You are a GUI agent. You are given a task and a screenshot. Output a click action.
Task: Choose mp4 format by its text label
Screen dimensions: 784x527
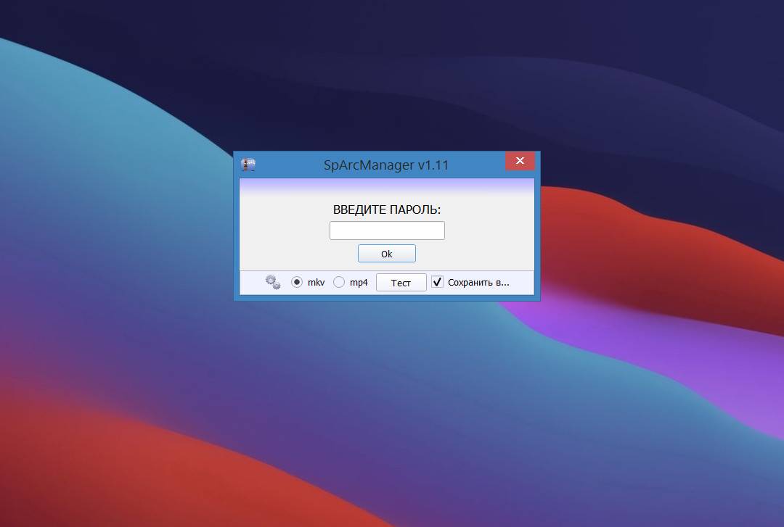click(359, 283)
